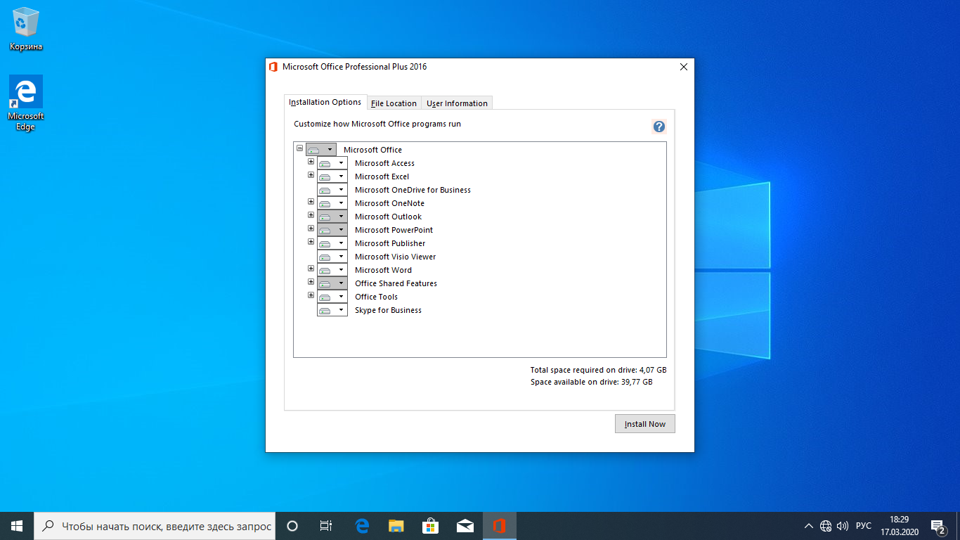This screenshot has height=540, width=960.
Task: Open install option dropdown for Microsoft Outlook
Action: tap(332, 217)
